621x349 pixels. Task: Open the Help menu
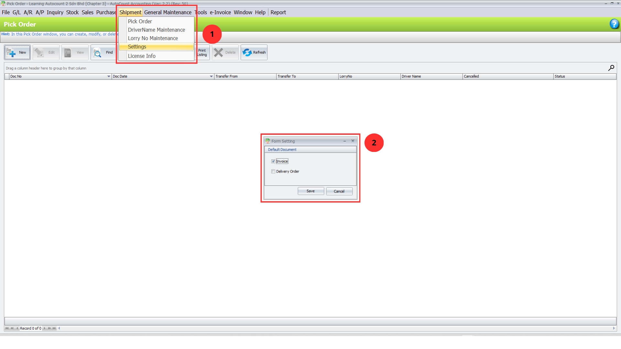tap(260, 12)
